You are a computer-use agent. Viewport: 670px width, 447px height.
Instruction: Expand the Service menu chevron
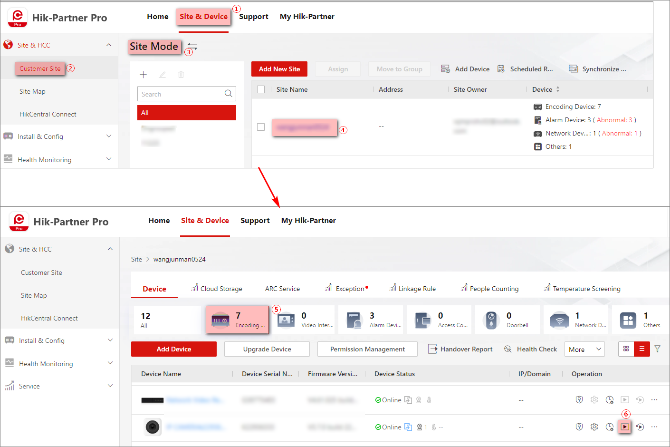(110, 386)
